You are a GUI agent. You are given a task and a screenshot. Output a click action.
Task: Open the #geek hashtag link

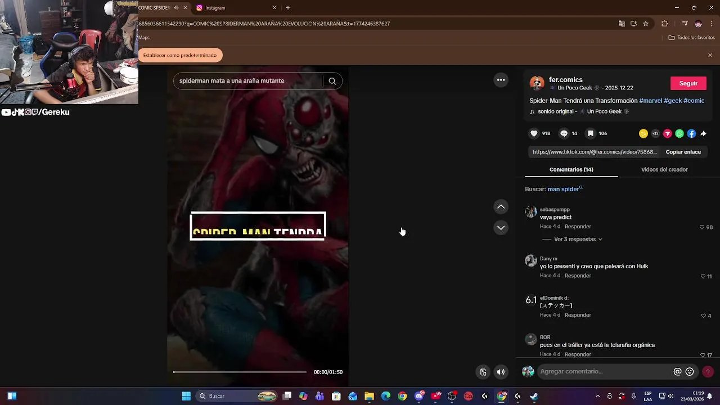tap(673, 101)
